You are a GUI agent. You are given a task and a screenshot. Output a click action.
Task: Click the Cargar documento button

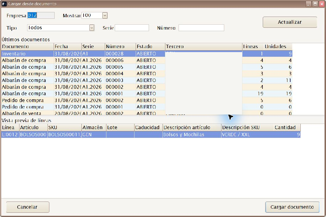[x=292, y=207]
